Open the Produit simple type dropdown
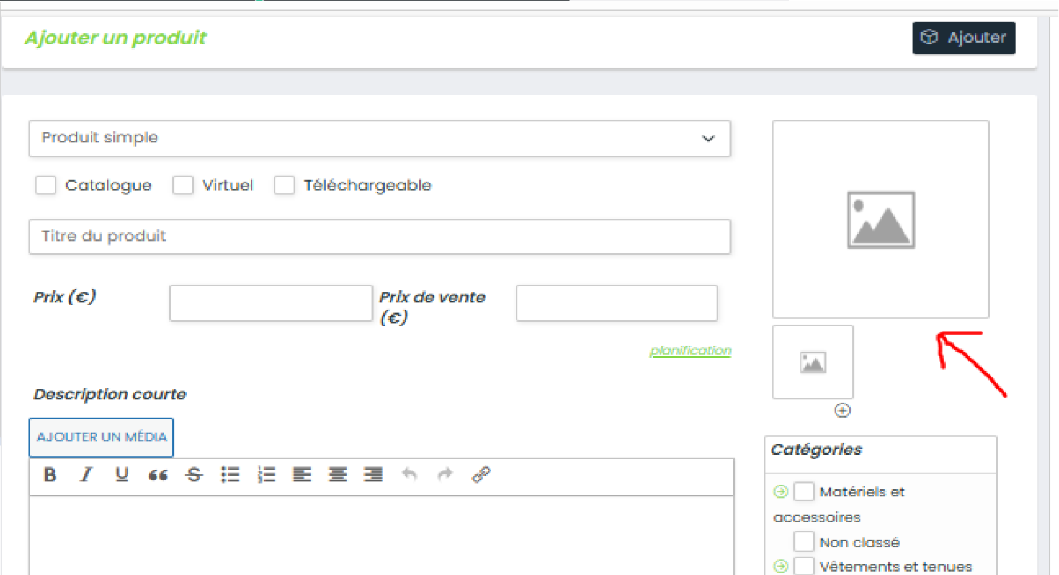Image resolution: width=1059 pixels, height=575 pixels. [380, 138]
